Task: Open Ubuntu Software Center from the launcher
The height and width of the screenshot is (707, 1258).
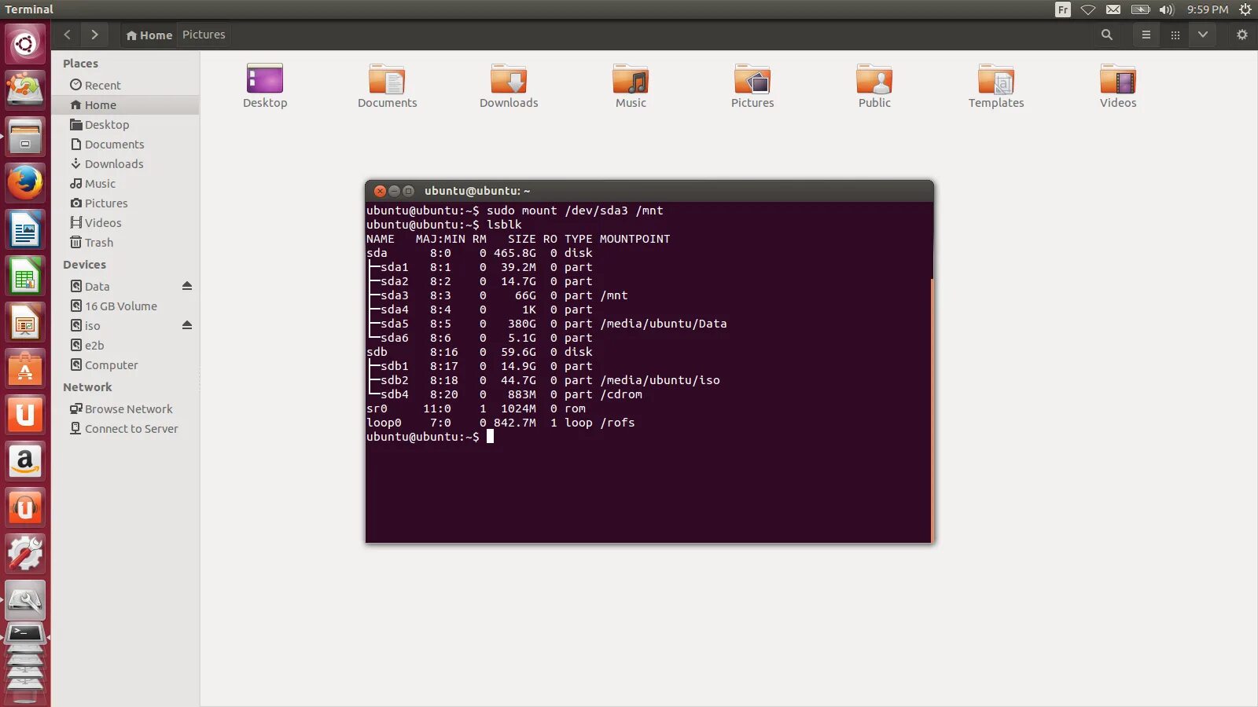Action: click(x=25, y=369)
